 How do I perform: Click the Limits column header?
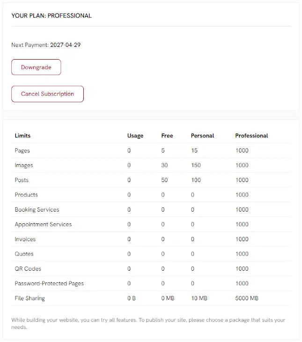point(22,136)
